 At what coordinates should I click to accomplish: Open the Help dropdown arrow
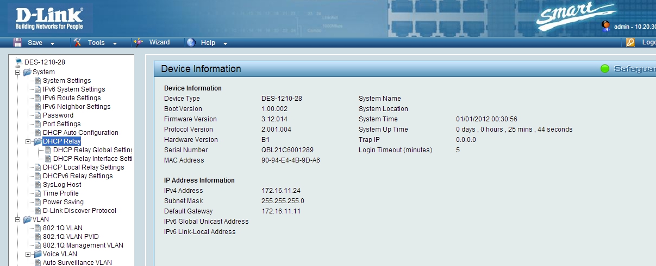[225, 43]
